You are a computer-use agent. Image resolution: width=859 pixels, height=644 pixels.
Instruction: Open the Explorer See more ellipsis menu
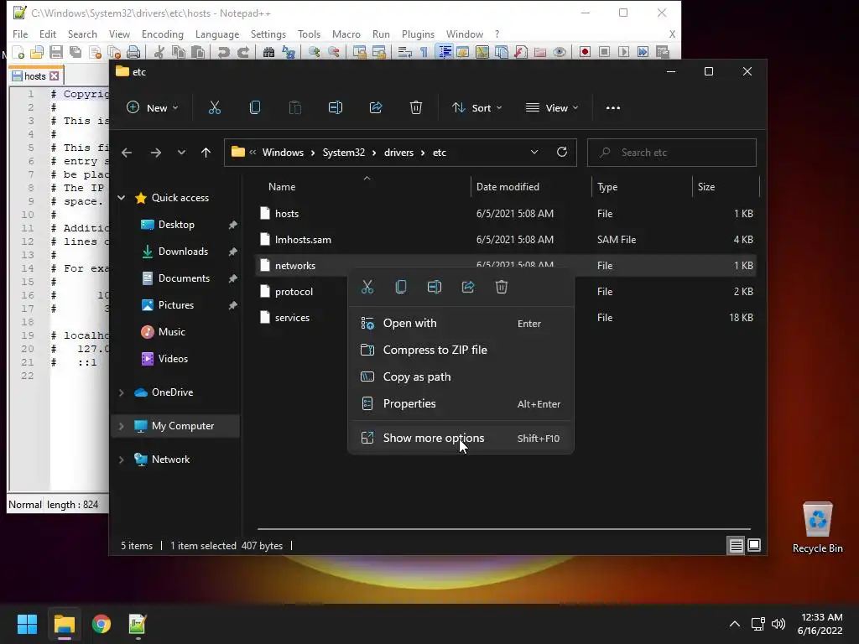613,108
